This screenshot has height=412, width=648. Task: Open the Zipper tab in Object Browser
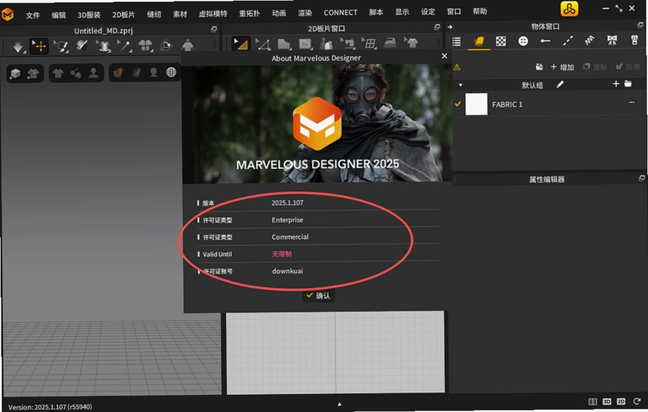click(634, 40)
